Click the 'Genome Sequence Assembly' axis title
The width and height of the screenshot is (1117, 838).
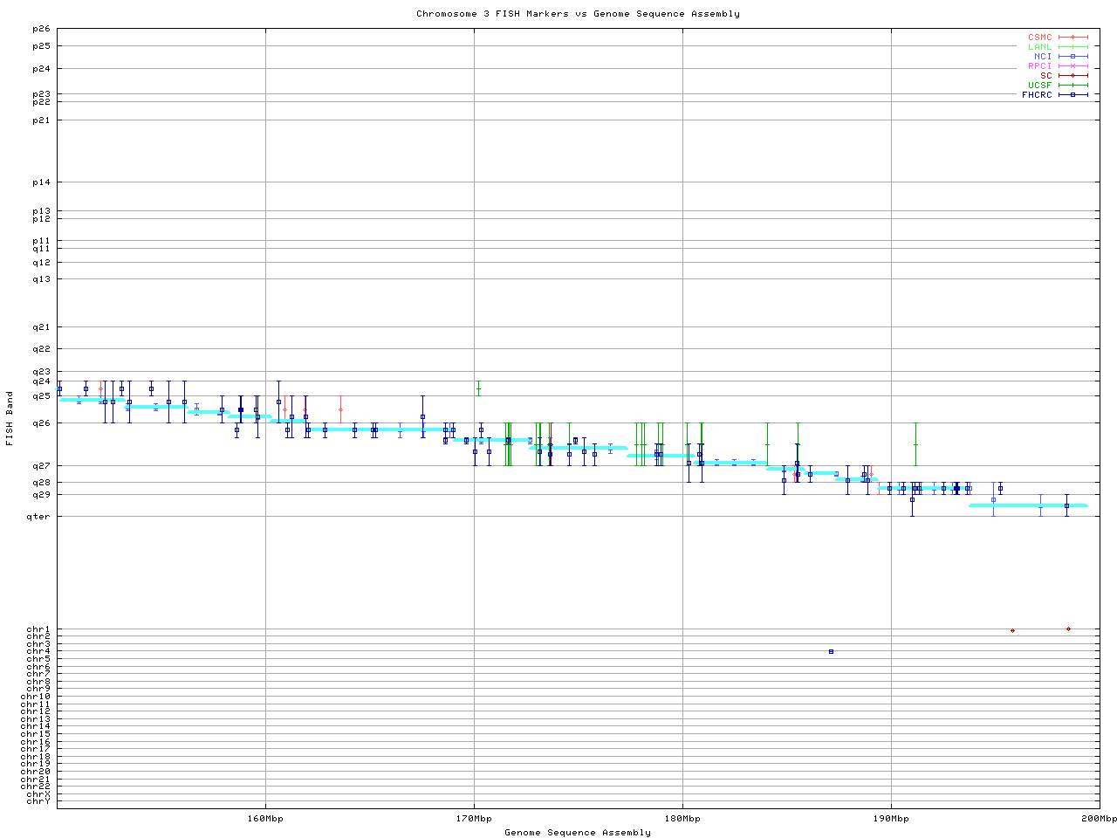coord(578,833)
